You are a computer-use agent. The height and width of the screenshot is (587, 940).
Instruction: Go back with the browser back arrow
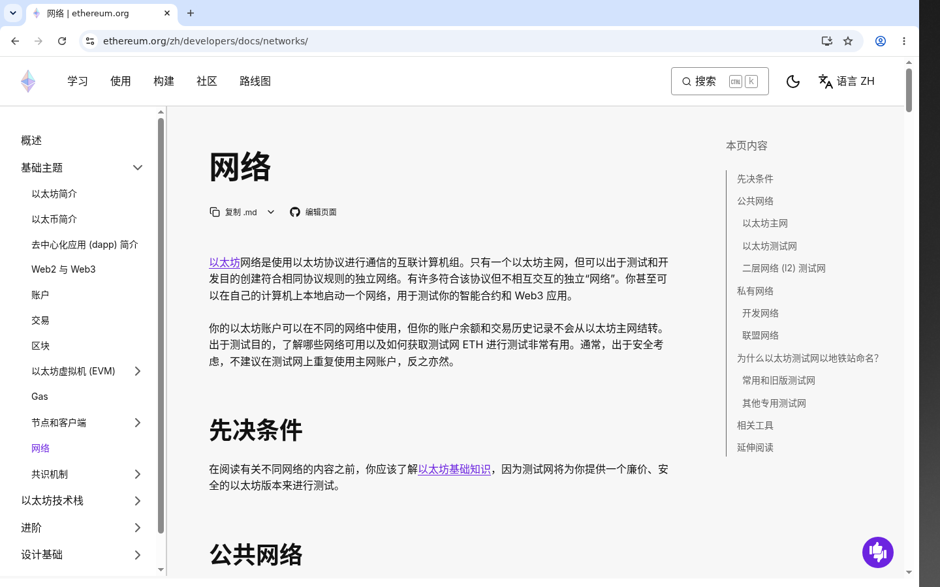click(x=15, y=41)
